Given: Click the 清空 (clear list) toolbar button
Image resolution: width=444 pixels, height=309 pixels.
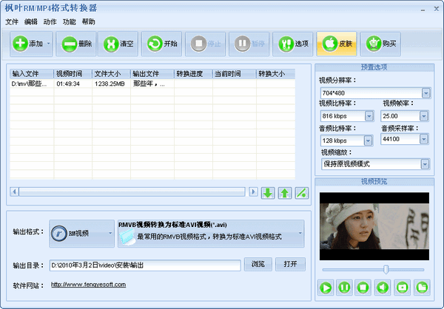Looking at the screenshot, I should (119, 44).
